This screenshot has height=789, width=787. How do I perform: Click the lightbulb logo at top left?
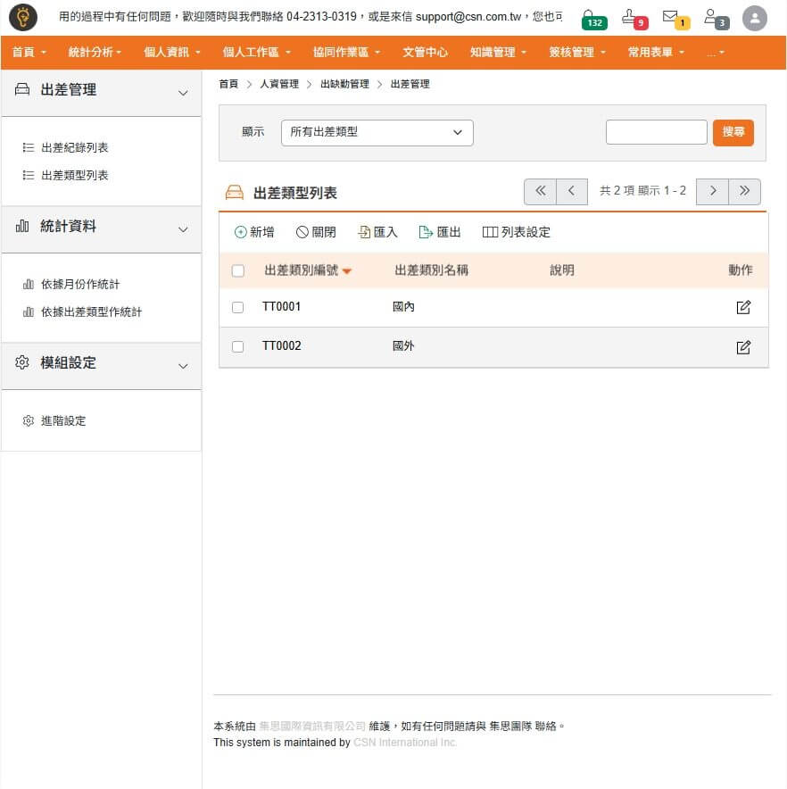(22, 17)
